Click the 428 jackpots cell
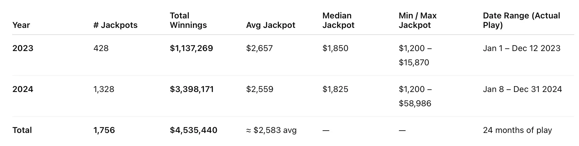The image size is (579, 146). click(x=101, y=48)
